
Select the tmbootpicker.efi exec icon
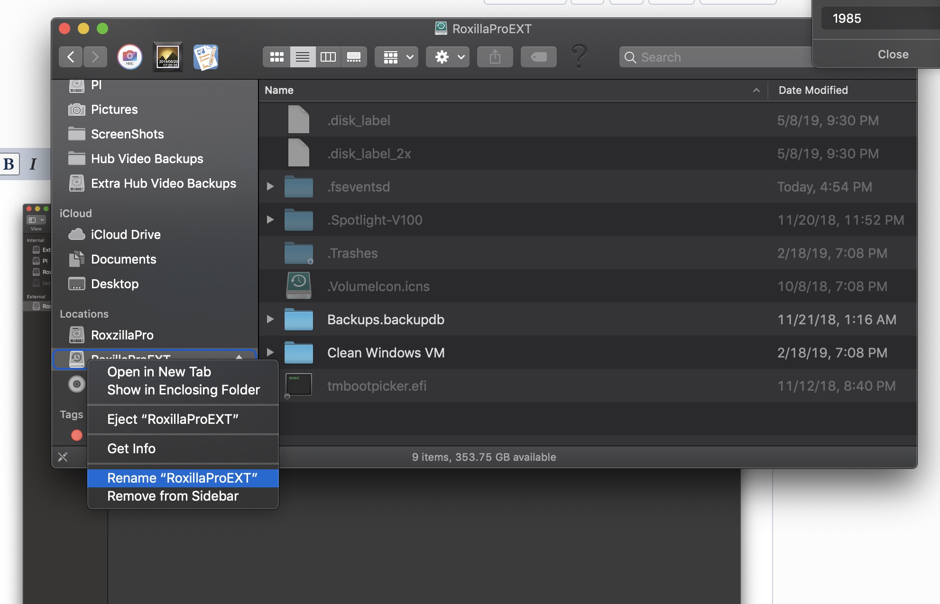[299, 385]
